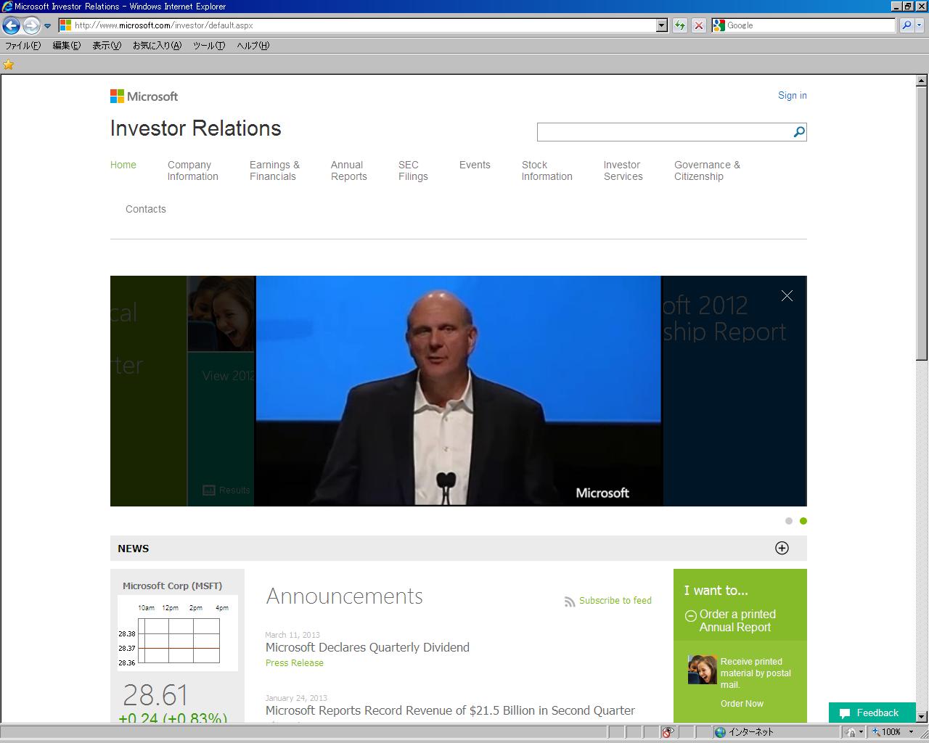929x743 pixels.
Task: Click the 28.61 stock price value
Action: coord(155,695)
